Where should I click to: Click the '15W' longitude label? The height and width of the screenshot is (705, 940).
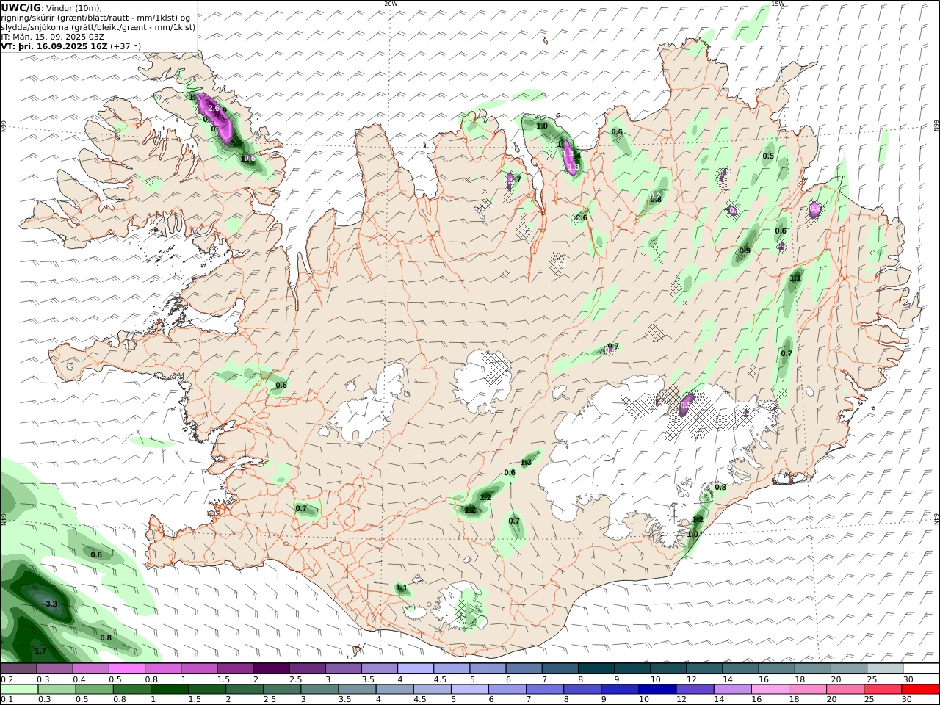[x=778, y=4]
